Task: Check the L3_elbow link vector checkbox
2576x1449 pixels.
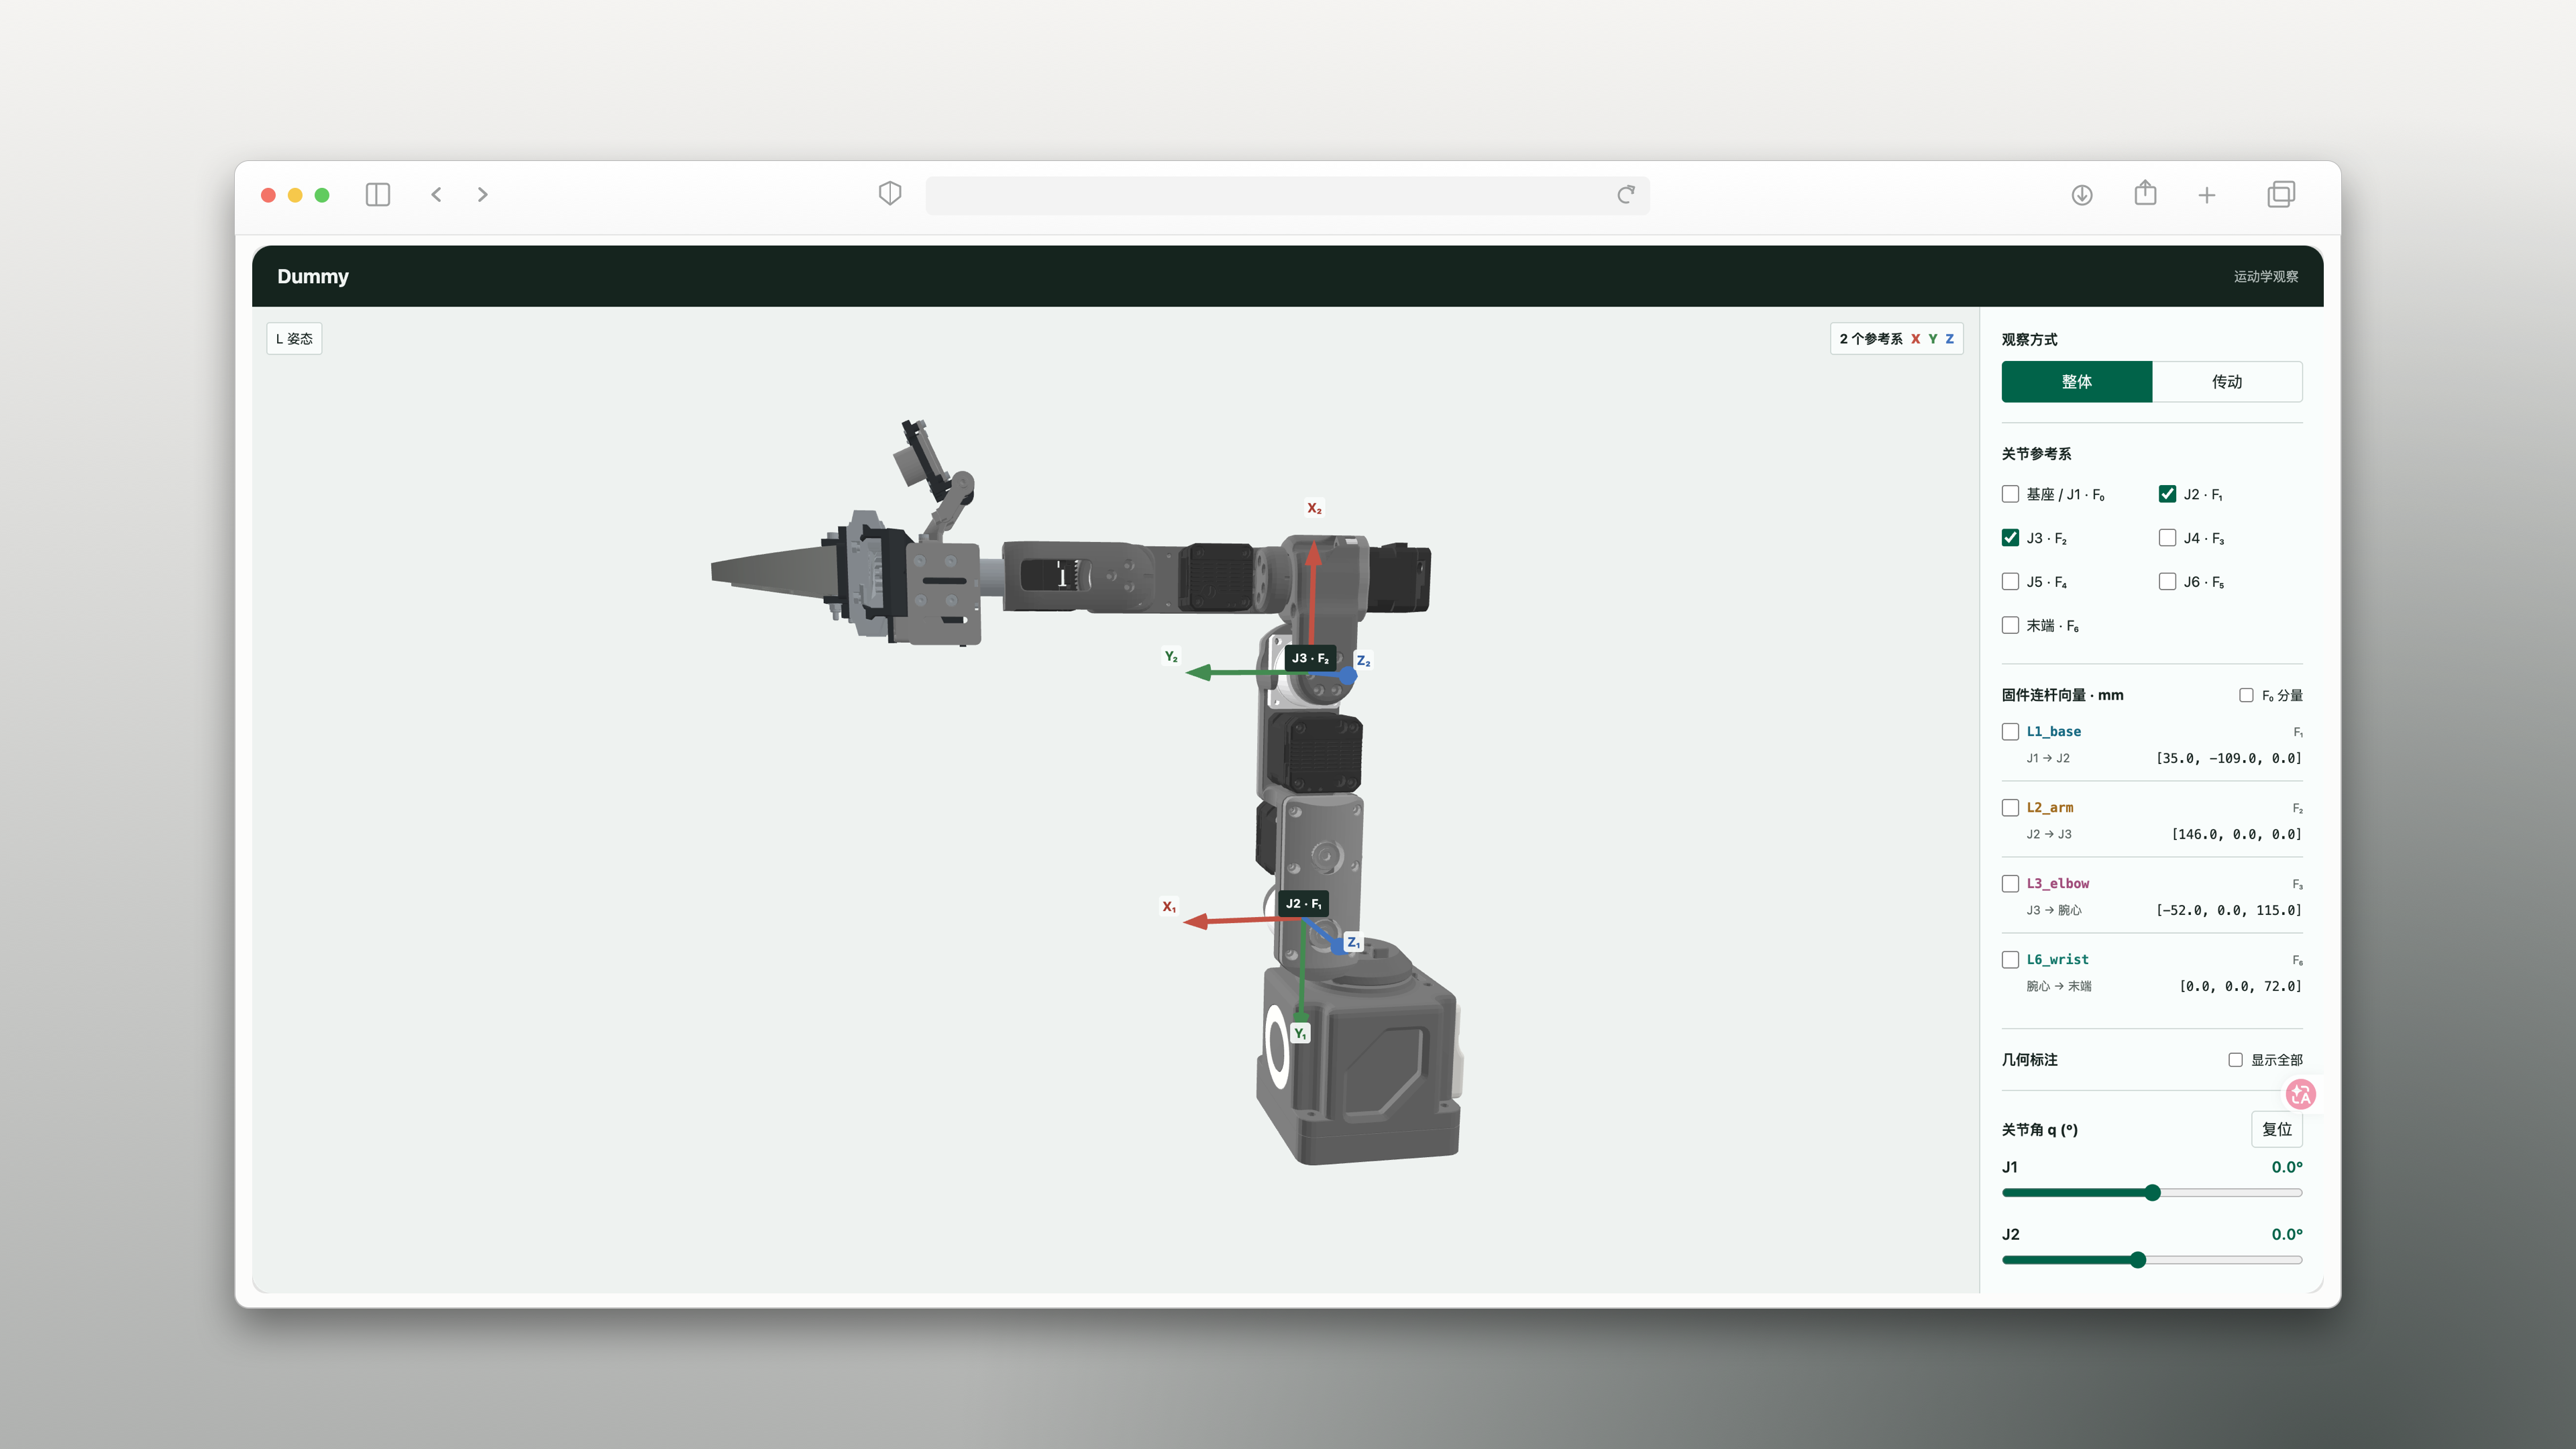Action: (x=2010, y=884)
